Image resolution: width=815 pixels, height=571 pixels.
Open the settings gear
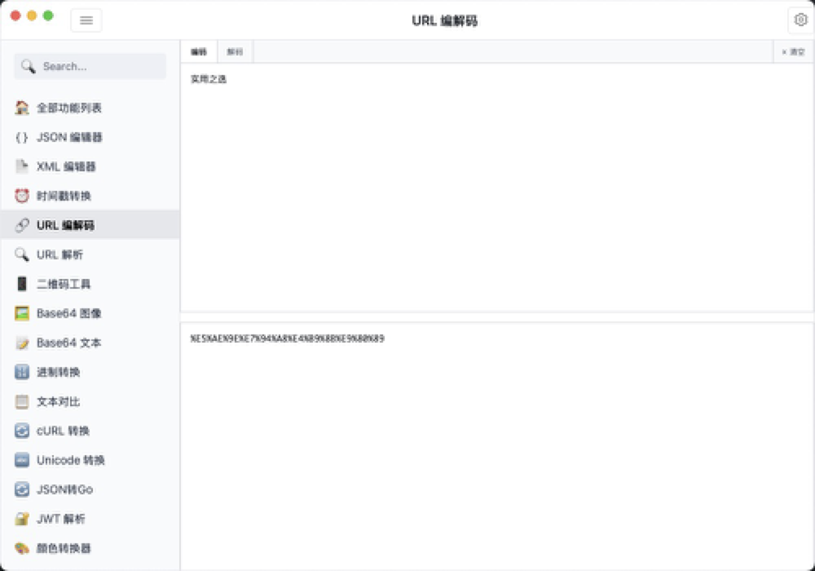[800, 20]
